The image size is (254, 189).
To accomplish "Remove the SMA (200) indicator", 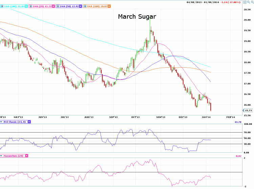I will pos(26,6).
